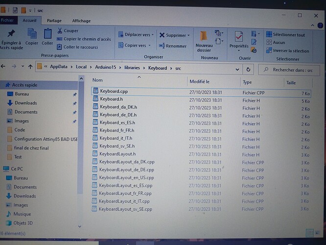326x245 pixels.
Task: Click the Supprimer delete button
Action: pyautogui.click(x=173, y=35)
